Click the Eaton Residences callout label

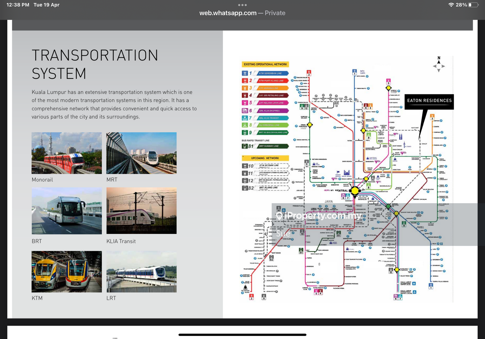[x=429, y=101]
